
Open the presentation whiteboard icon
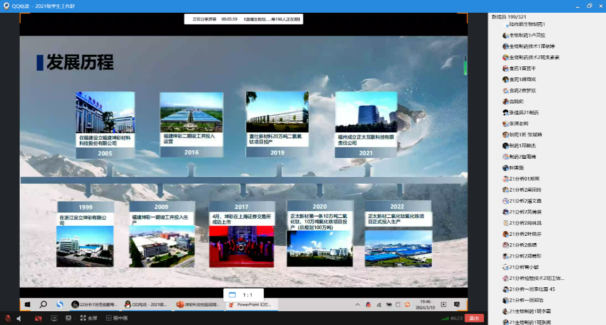pos(68,318)
